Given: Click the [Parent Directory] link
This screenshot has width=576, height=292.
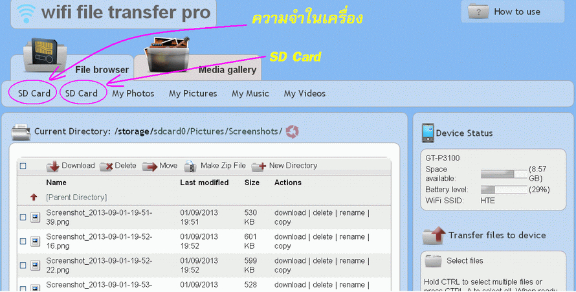Looking at the screenshot, I should [76, 197].
